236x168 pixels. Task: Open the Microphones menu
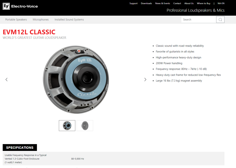click(x=41, y=19)
